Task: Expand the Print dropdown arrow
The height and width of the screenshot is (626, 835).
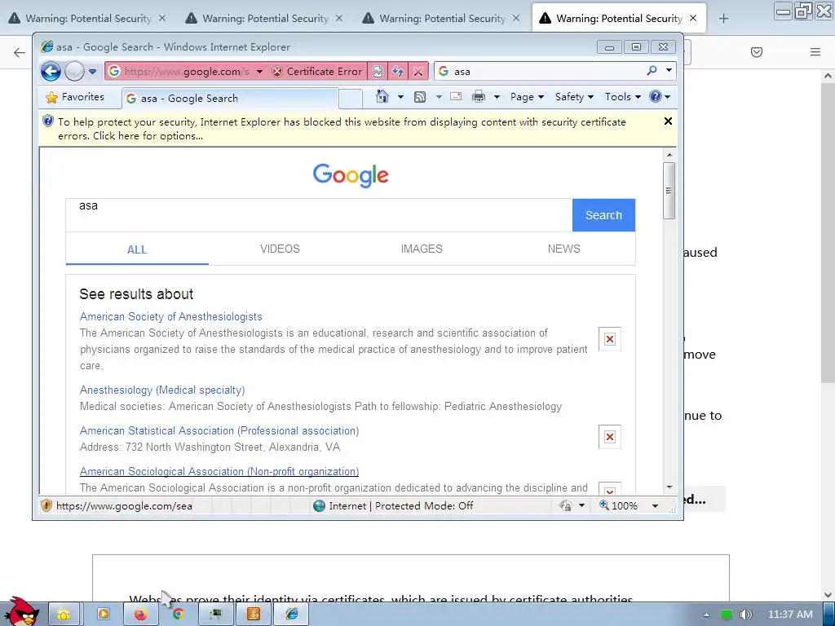Action: point(497,97)
